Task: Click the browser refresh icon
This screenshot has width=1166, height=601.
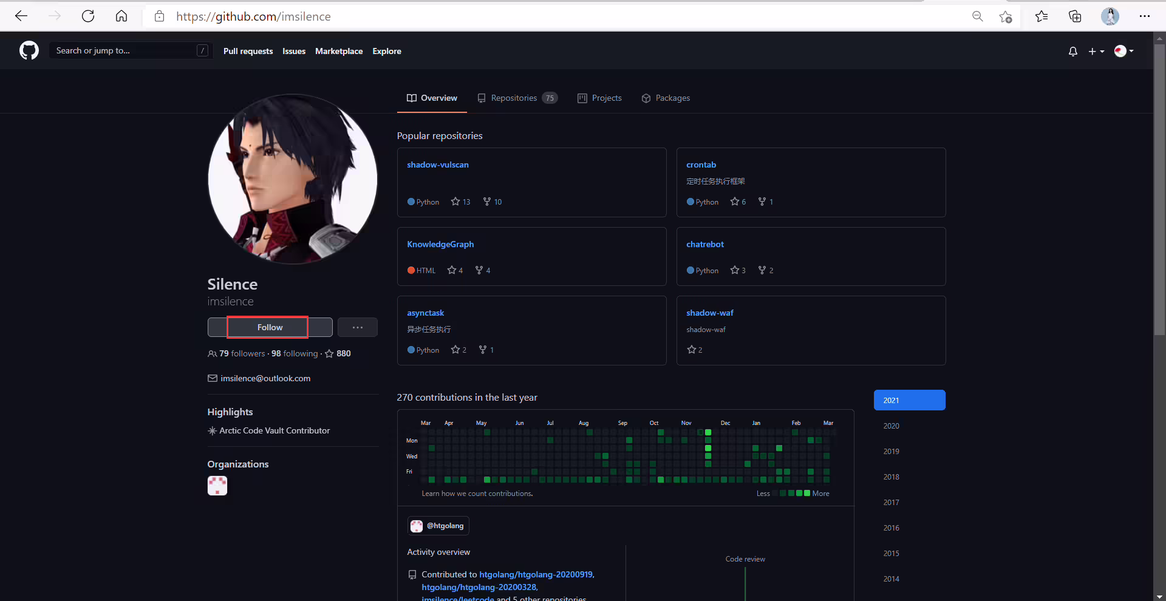Action: coord(88,16)
